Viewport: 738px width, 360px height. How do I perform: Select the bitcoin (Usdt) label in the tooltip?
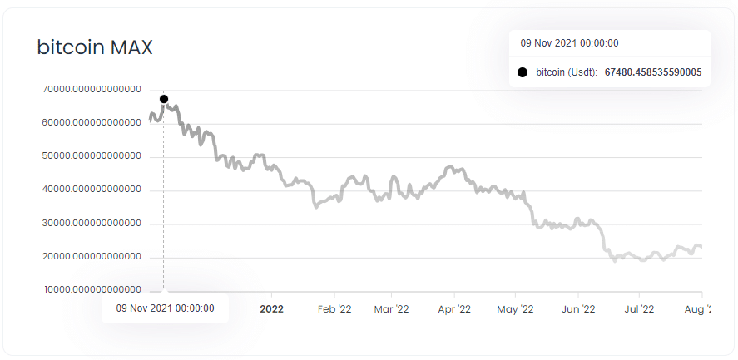(x=567, y=72)
